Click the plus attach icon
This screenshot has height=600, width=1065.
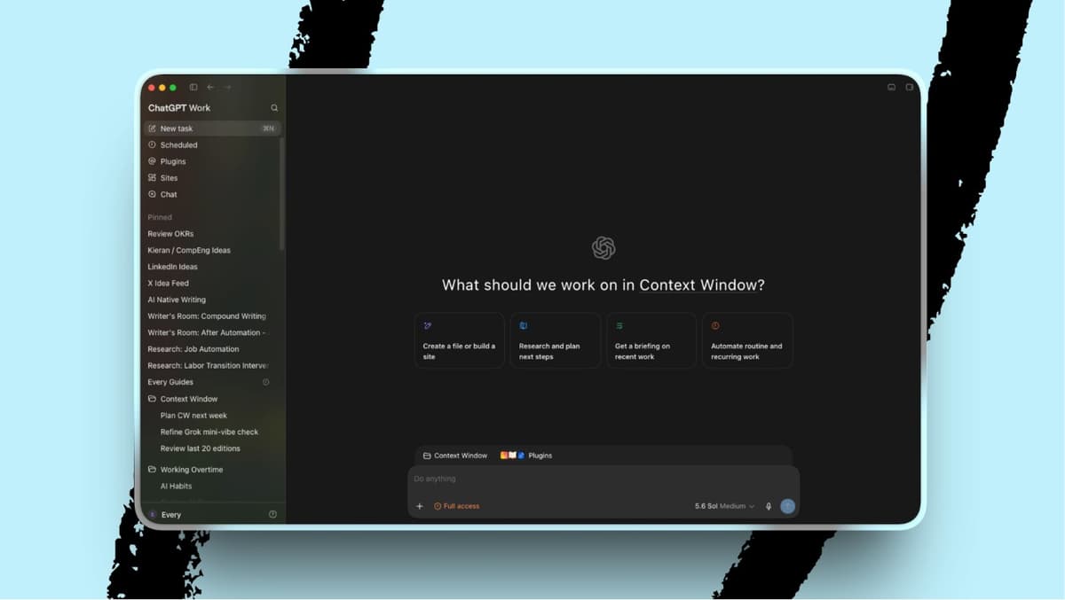420,506
